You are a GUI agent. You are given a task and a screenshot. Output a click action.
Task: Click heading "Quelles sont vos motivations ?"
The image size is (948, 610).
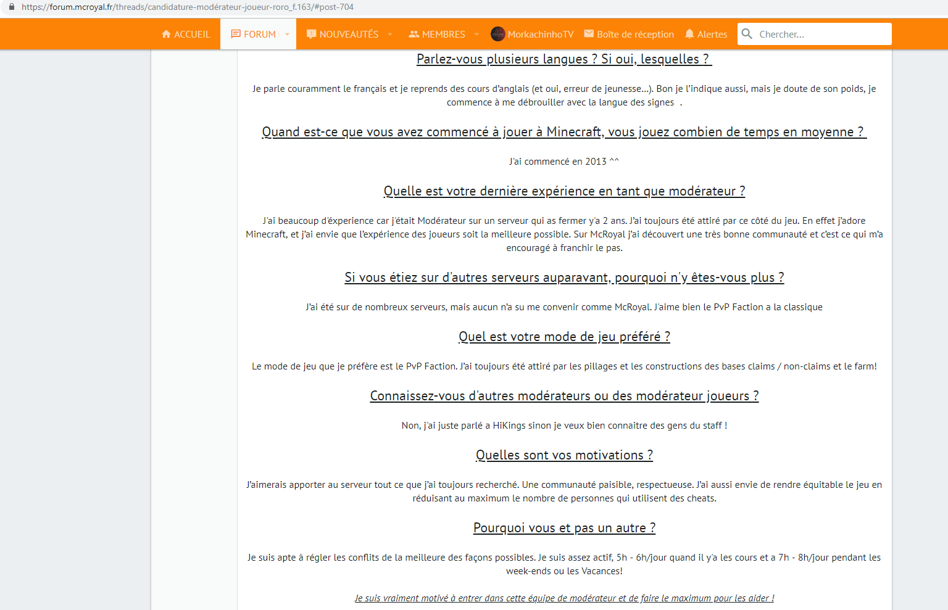pos(564,455)
